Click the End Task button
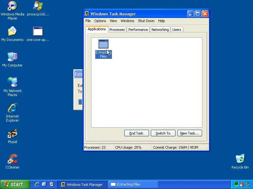 click(x=136, y=133)
